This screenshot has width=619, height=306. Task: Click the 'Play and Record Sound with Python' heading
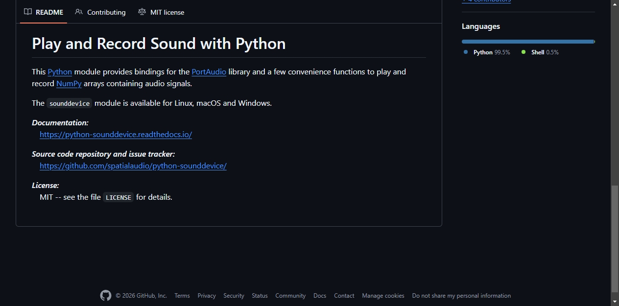(x=159, y=44)
